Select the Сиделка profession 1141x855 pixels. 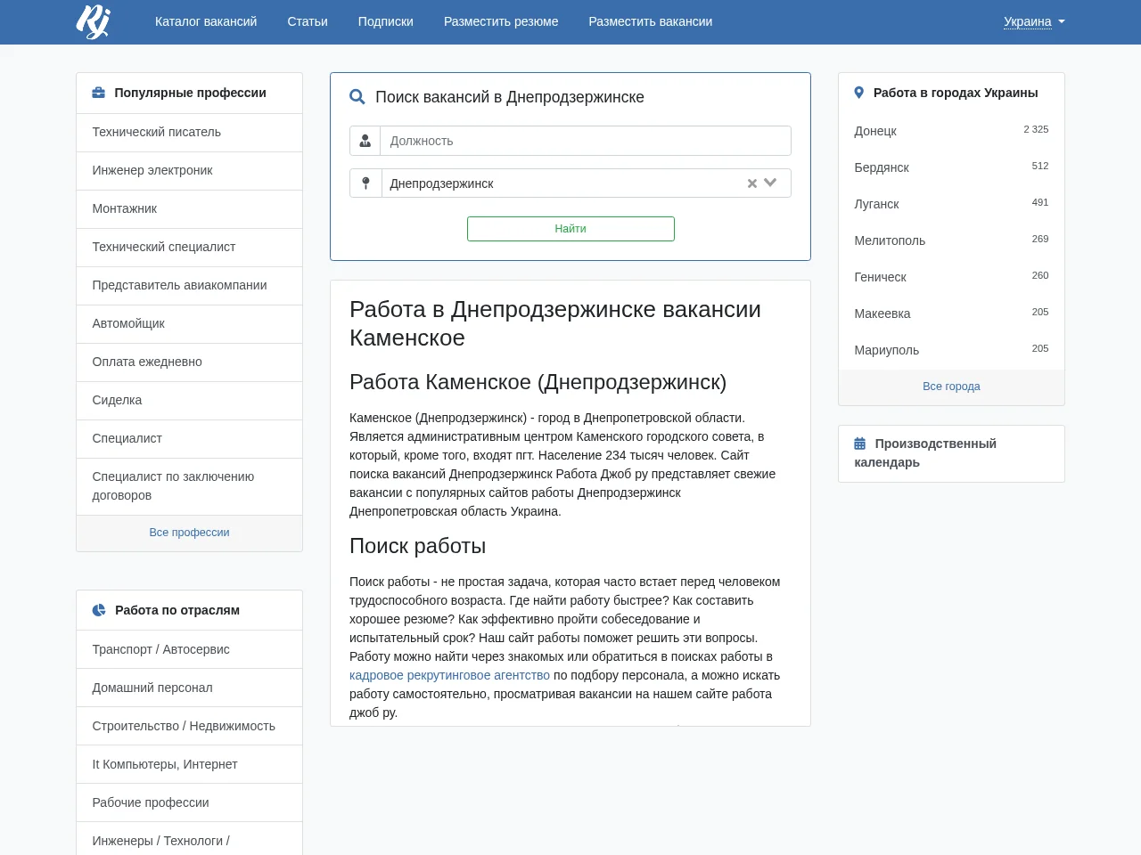(189, 400)
